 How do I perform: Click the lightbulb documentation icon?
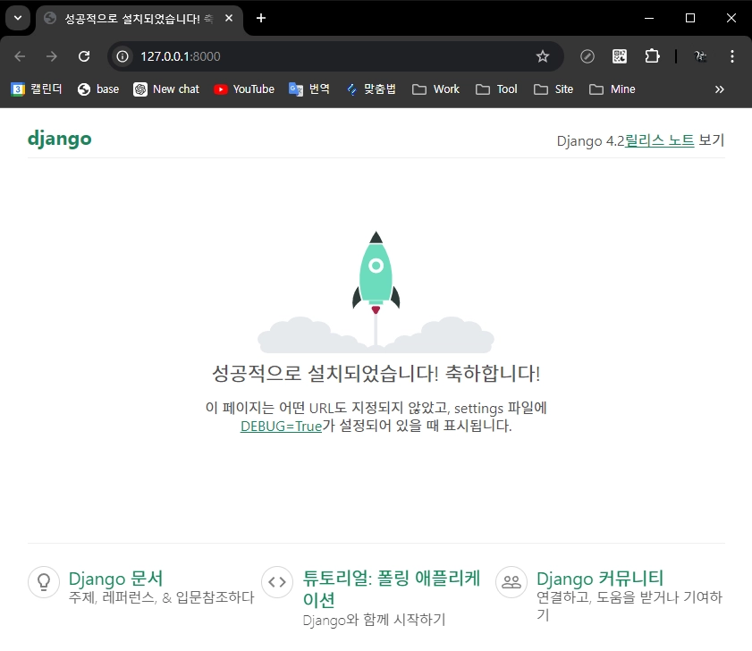(44, 582)
